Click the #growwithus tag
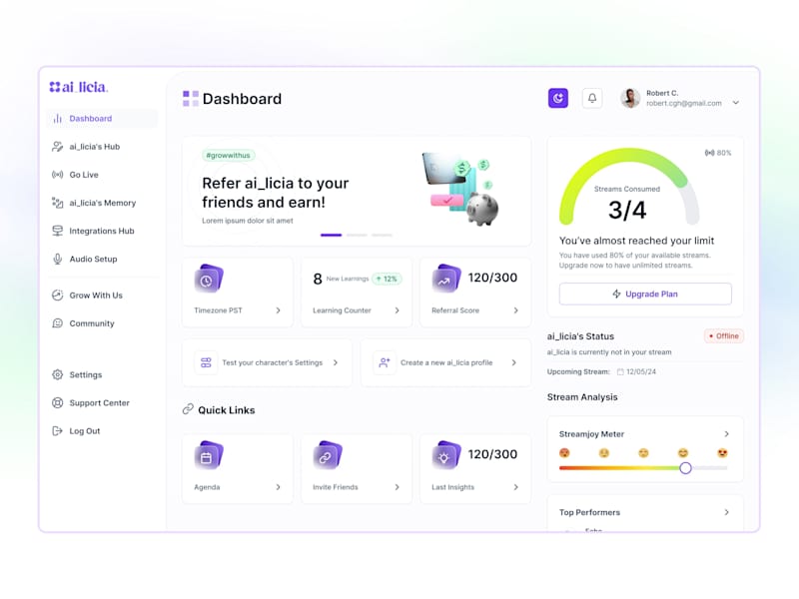This screenshot has width=799, height=599. click(x=229, y=155)
